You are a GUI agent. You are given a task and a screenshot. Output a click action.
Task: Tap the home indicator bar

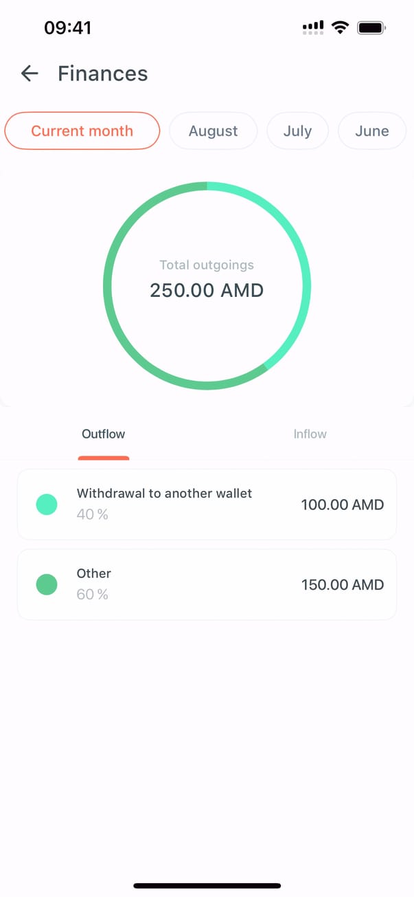(x=207, y=885)
